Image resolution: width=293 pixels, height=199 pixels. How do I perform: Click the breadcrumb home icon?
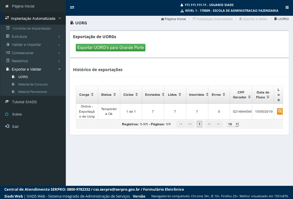coord(163,19)
